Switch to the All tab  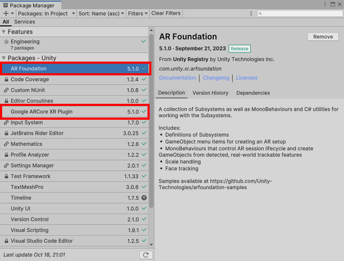(x=6, y=22)
